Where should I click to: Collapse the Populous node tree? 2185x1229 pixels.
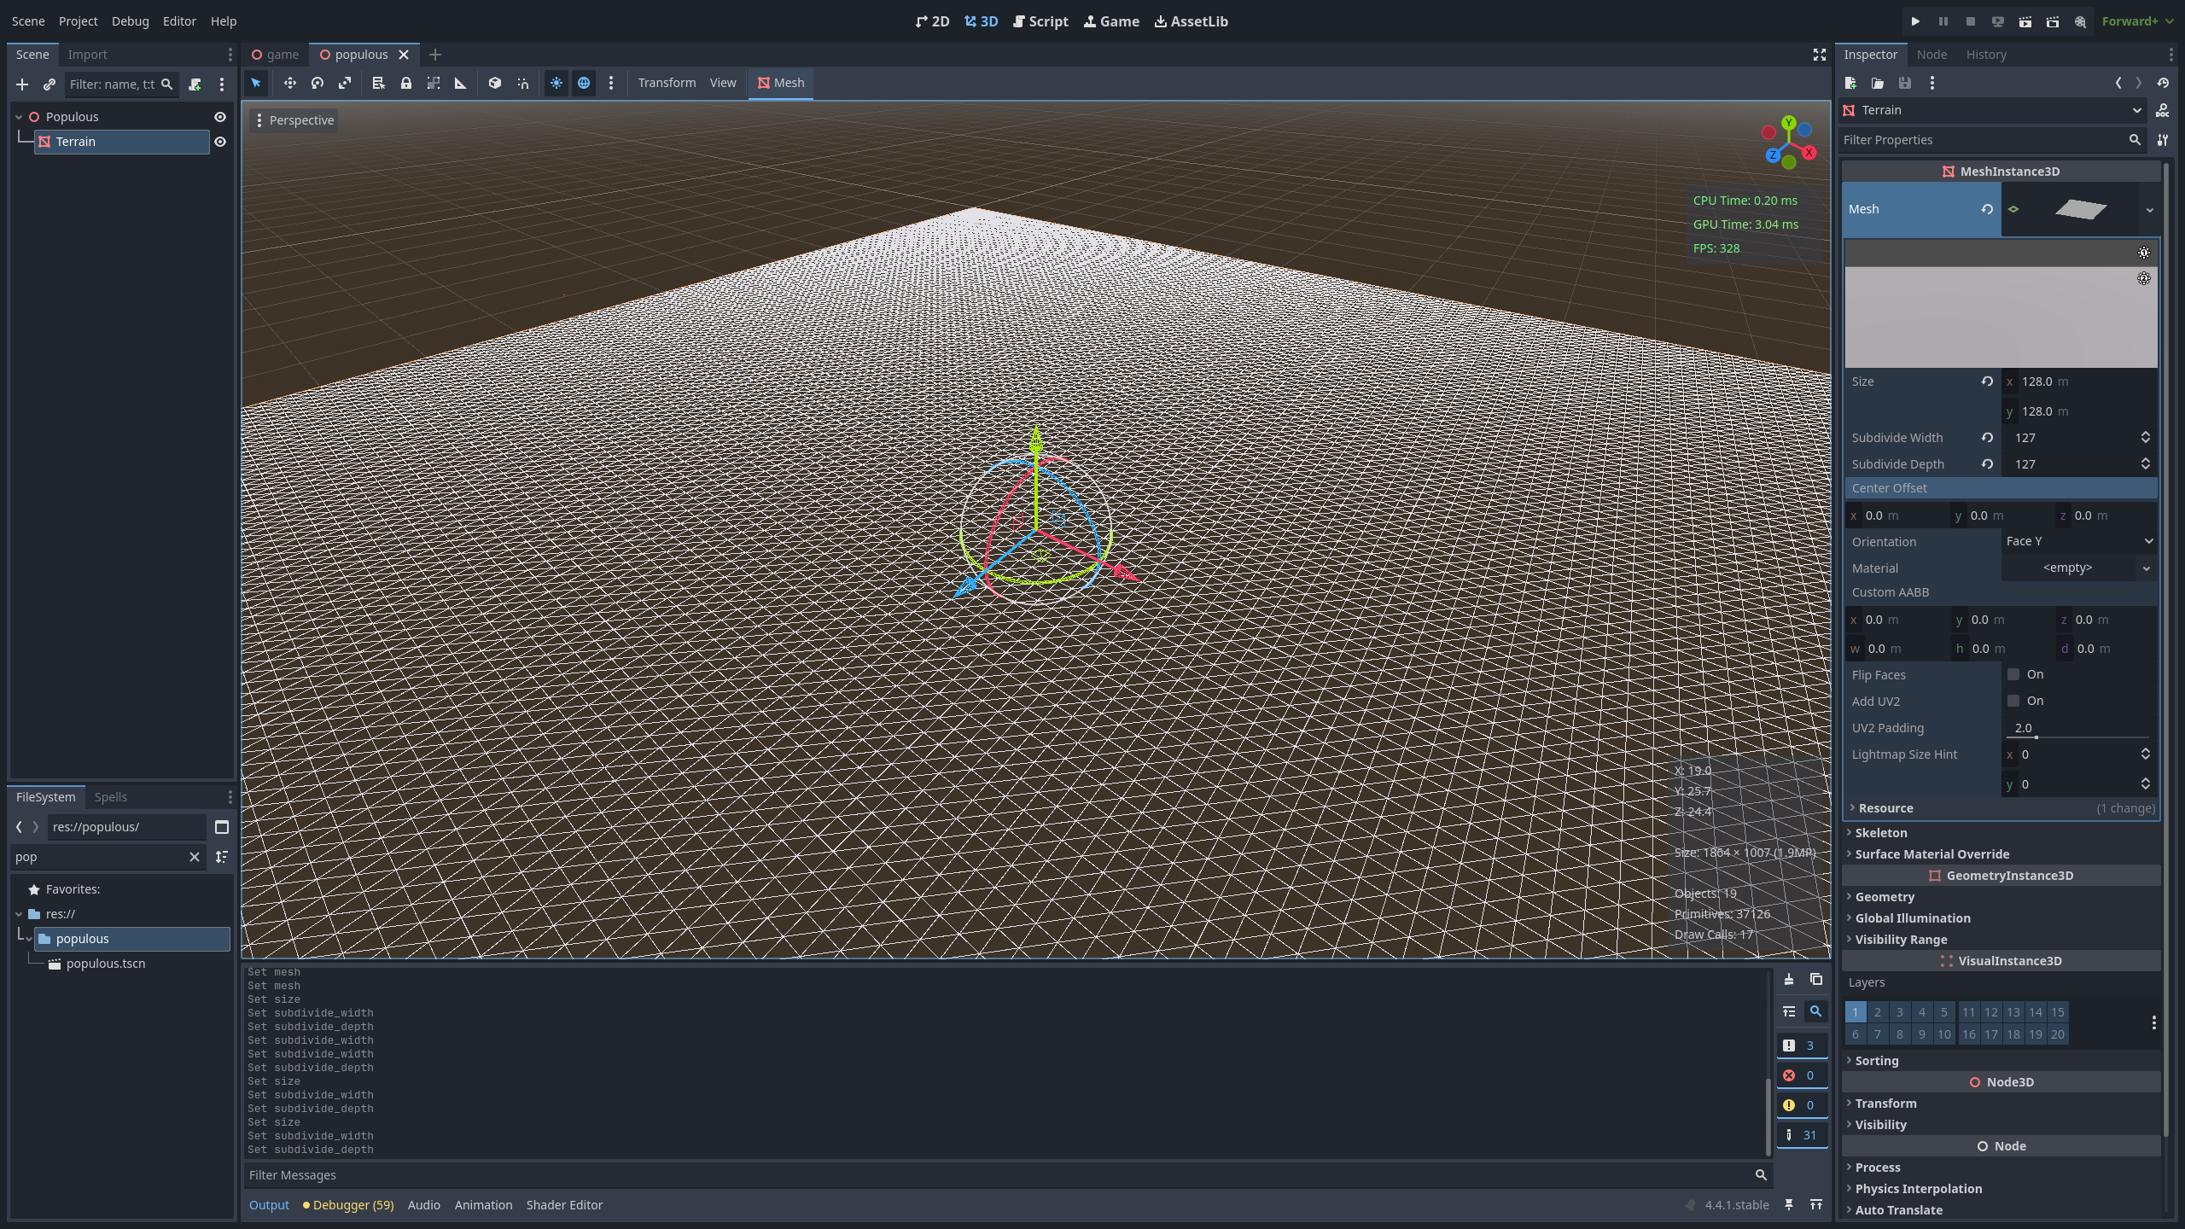(19, 117)
